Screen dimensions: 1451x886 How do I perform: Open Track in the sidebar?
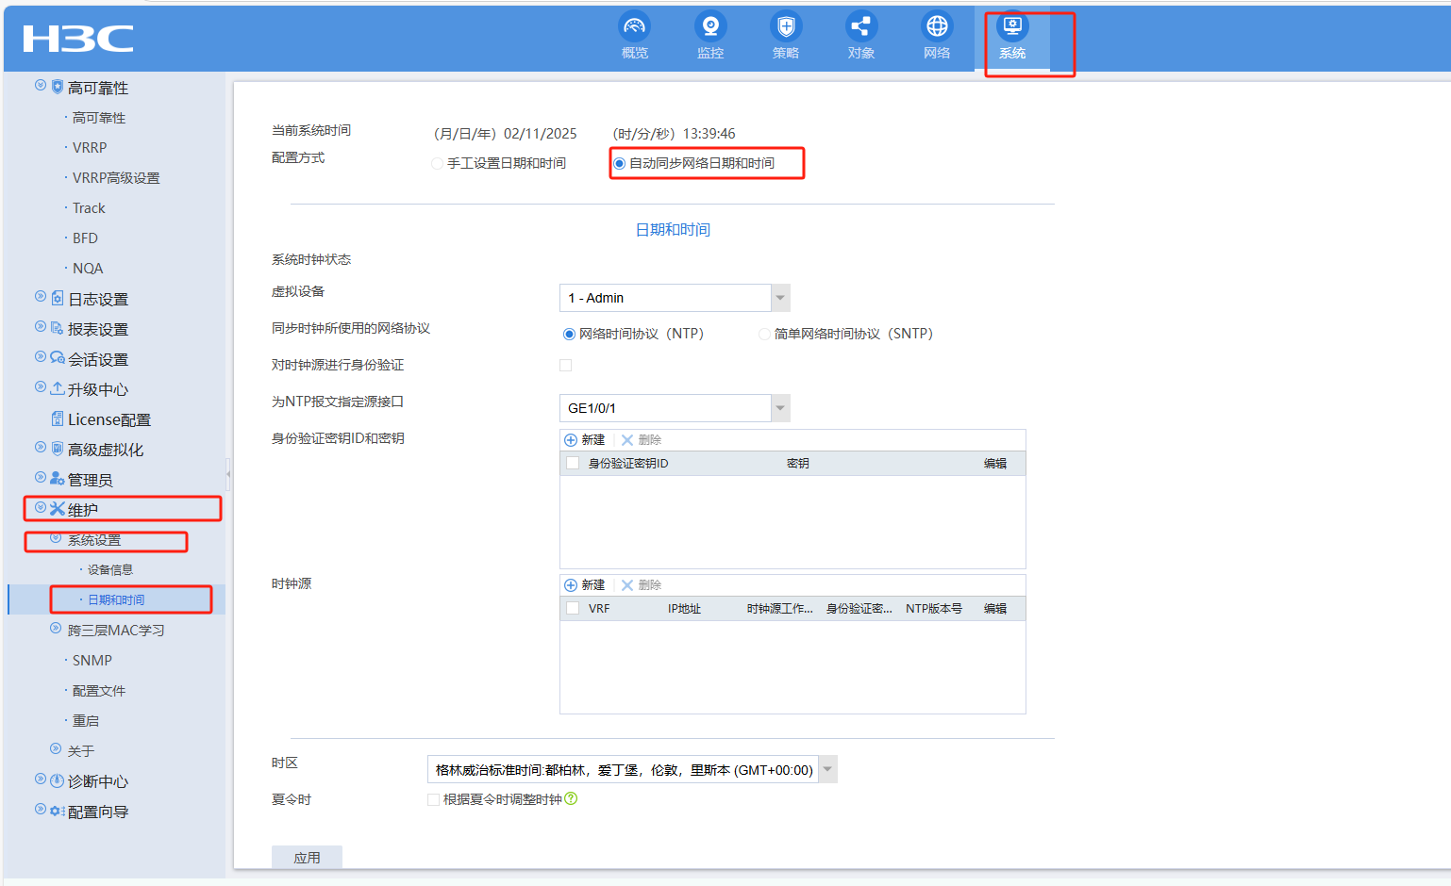coord(89,208)
